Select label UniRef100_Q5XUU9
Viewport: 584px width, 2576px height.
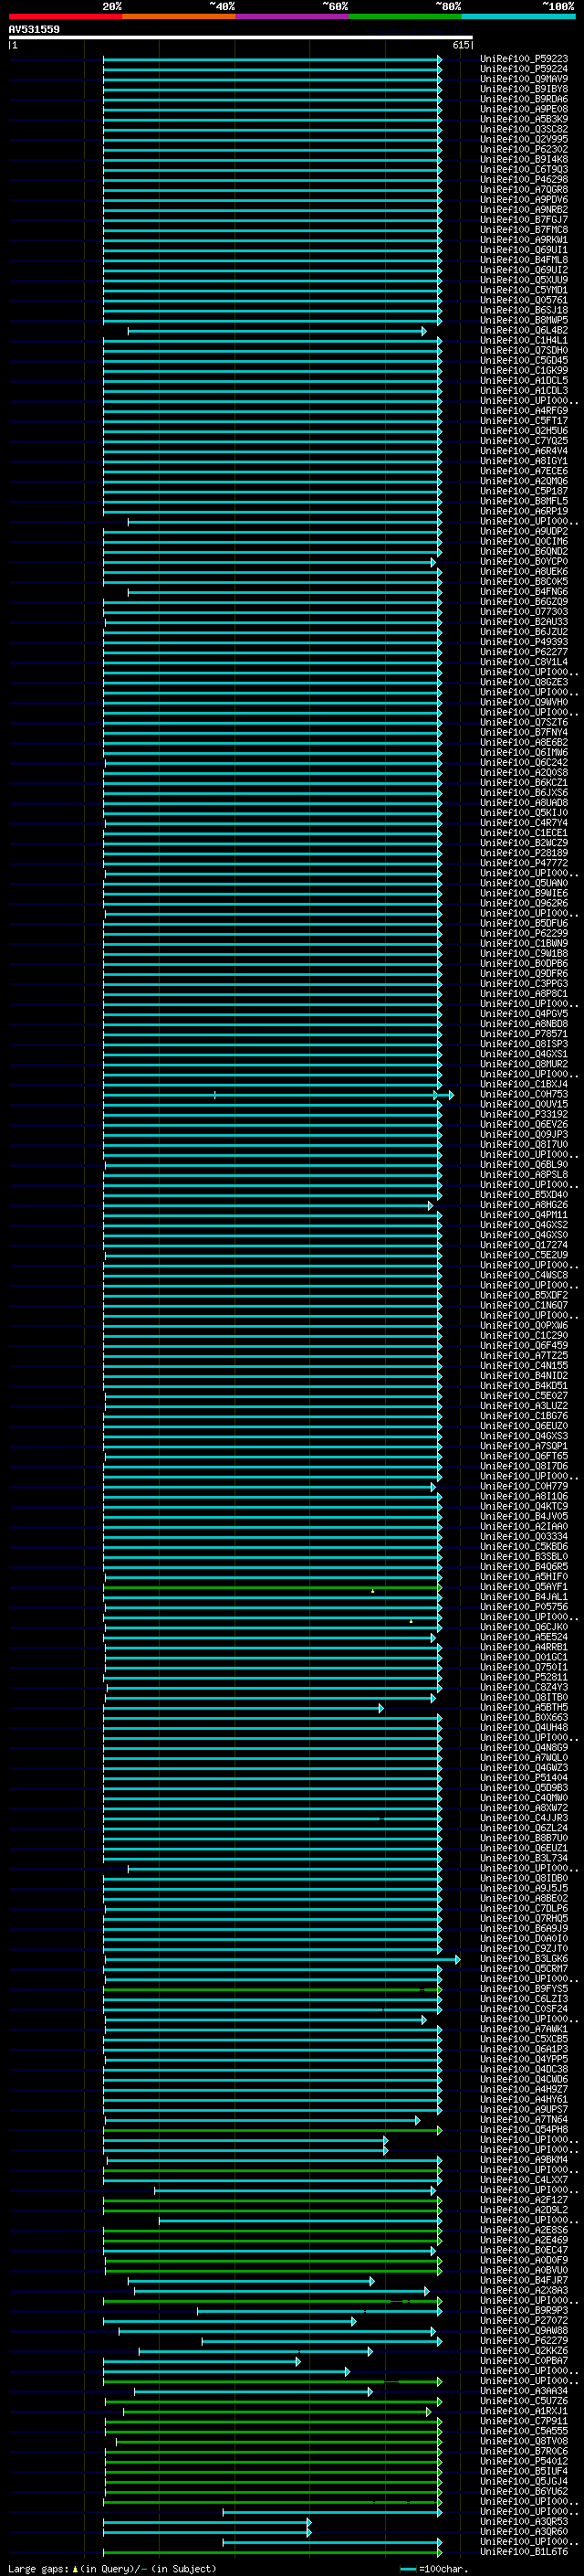[524, 280]
